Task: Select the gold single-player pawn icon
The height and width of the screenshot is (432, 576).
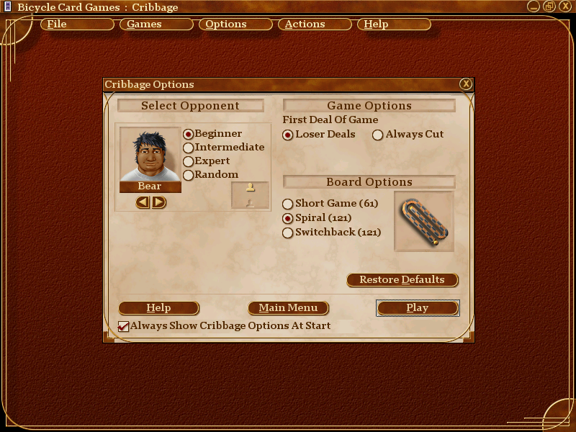Action: (250, 188)
